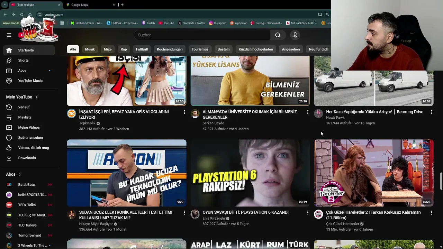
Task: Switch to the Google Maps tab
Action: point(91,5)
